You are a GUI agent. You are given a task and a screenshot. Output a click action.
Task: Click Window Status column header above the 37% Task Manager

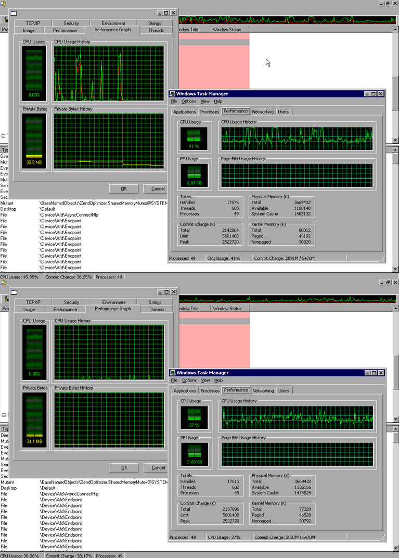[x=230, y=309]
